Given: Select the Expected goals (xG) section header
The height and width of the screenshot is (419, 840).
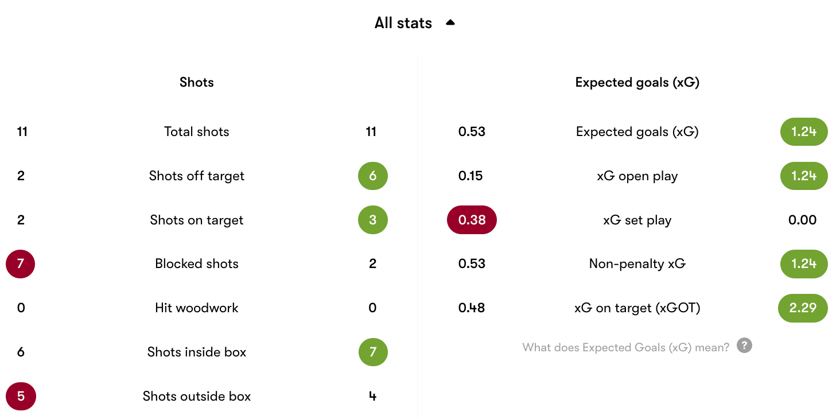Looking at the screenshot, I should pos(637,82).
